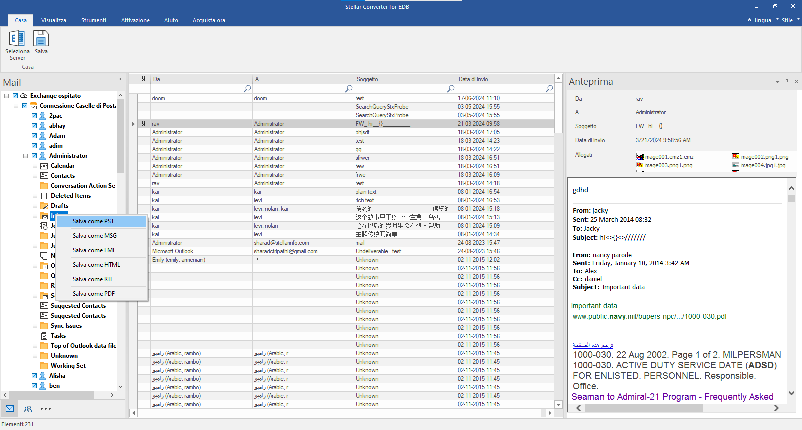This screenshot has width=802, height=430.
Task: Open the Seaman to Admiral-21 Program link
Action: [673, 397]
